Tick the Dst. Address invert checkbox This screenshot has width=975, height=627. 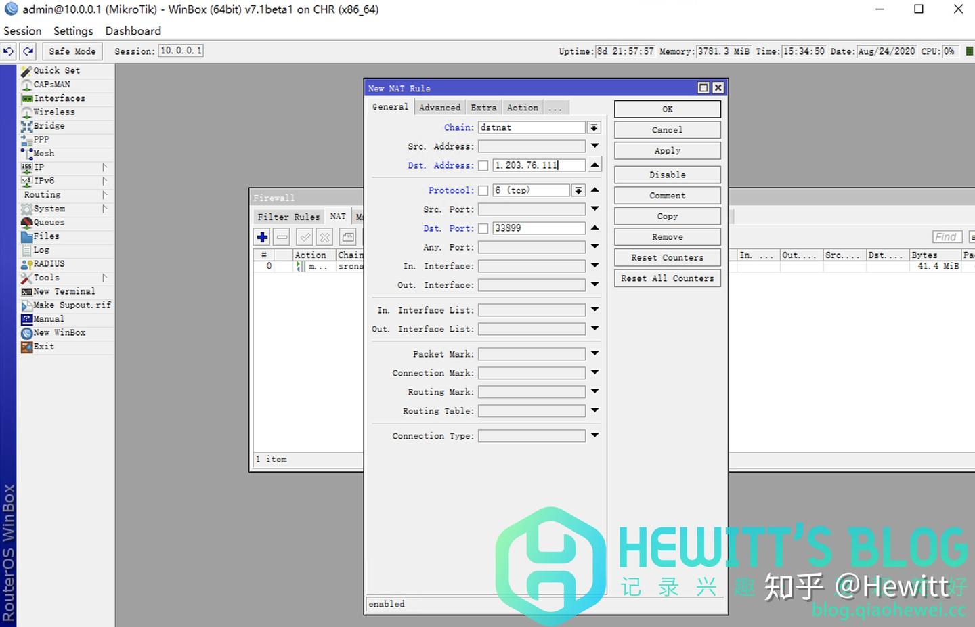point(483,166)
